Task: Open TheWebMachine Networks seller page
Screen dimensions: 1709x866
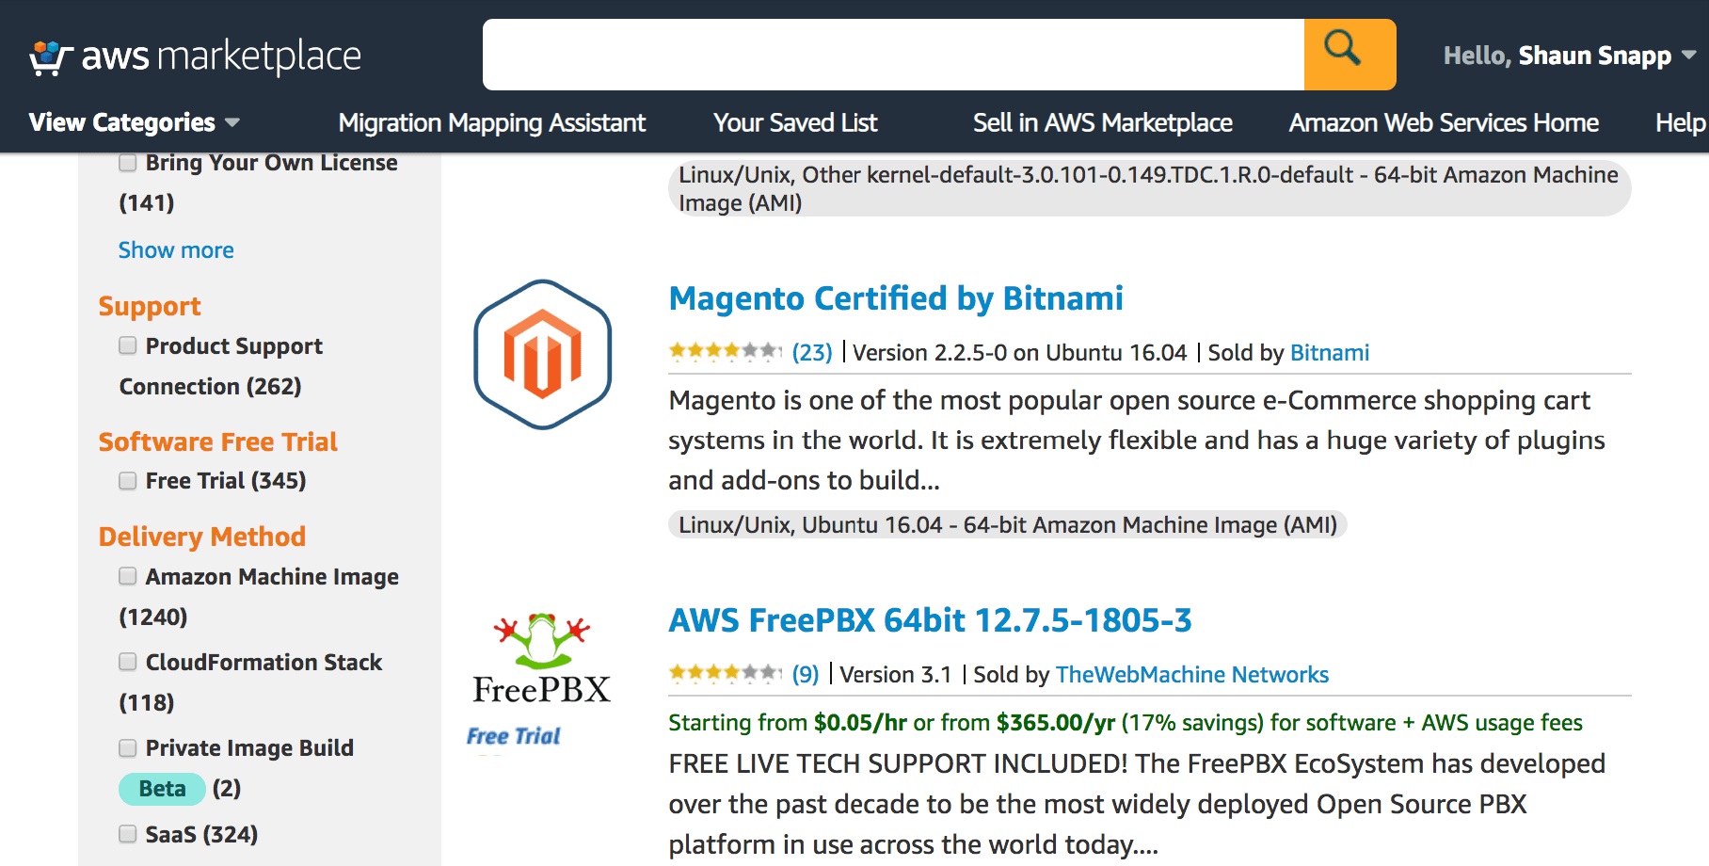Action: [1192, 674]
